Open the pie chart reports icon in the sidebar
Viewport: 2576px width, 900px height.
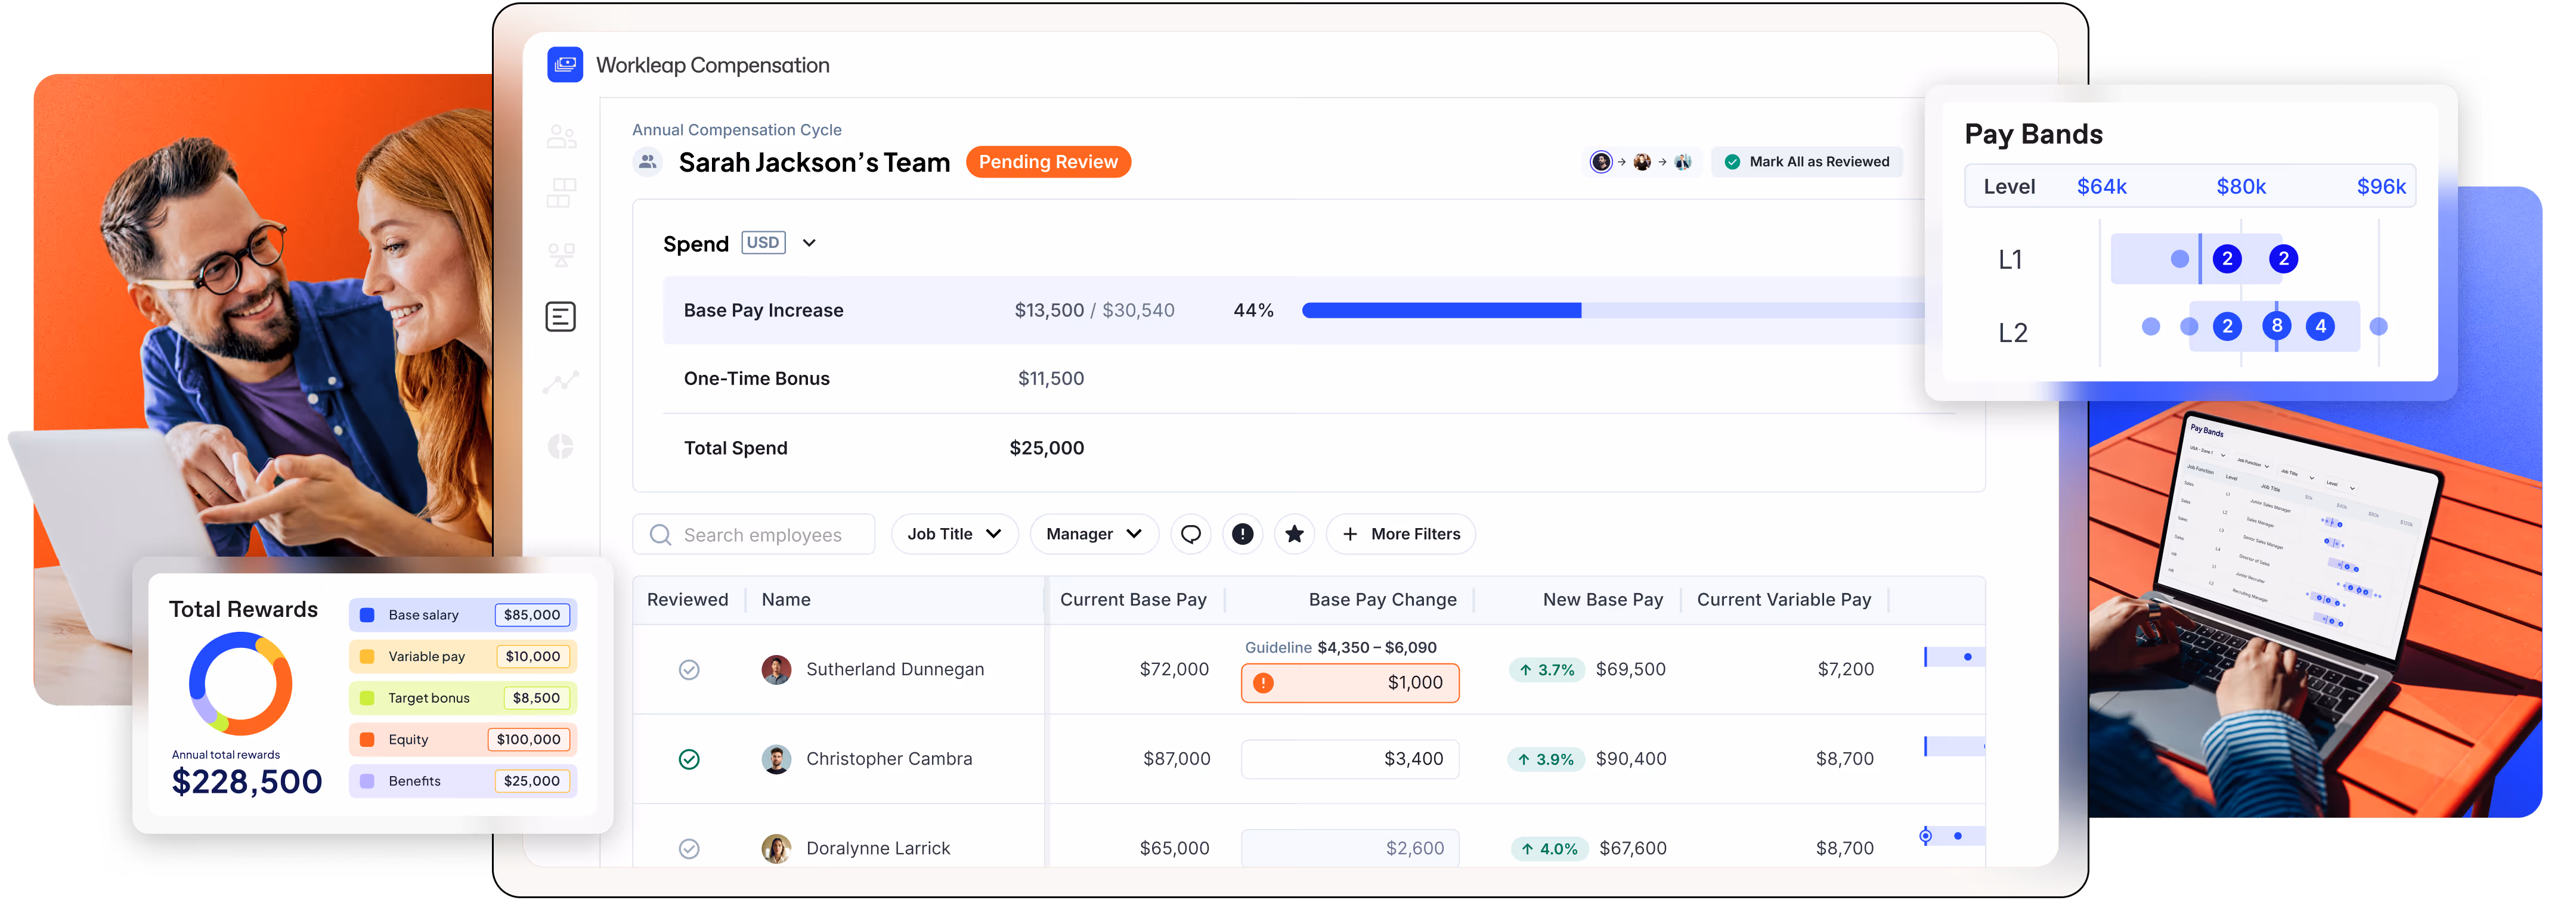coord(561,446)
